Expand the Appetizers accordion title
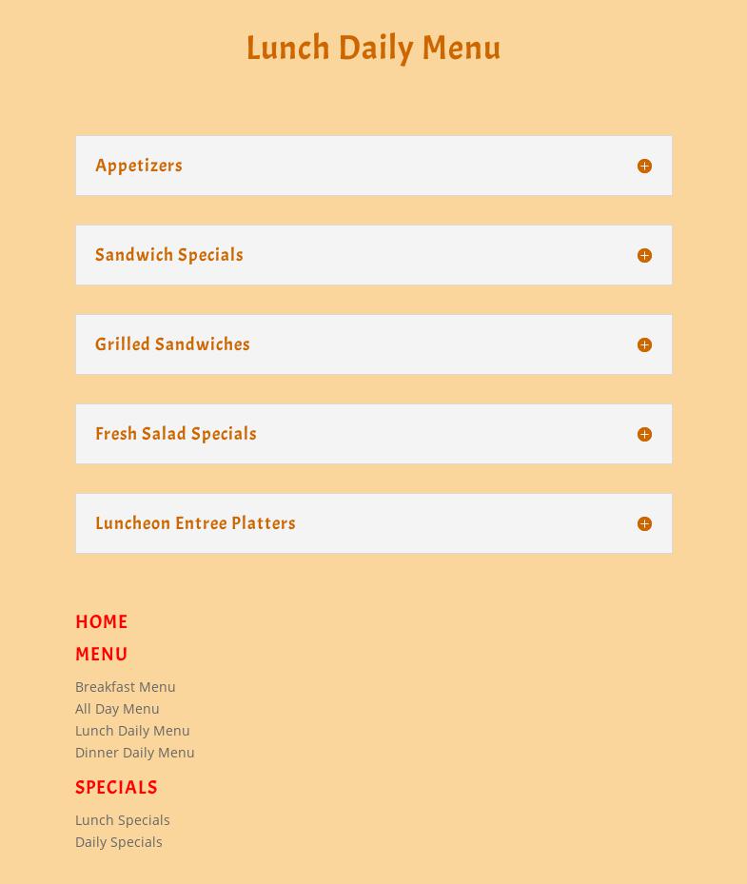The width and height of the screenshot is (747, 884). click(x=139, y=166)
